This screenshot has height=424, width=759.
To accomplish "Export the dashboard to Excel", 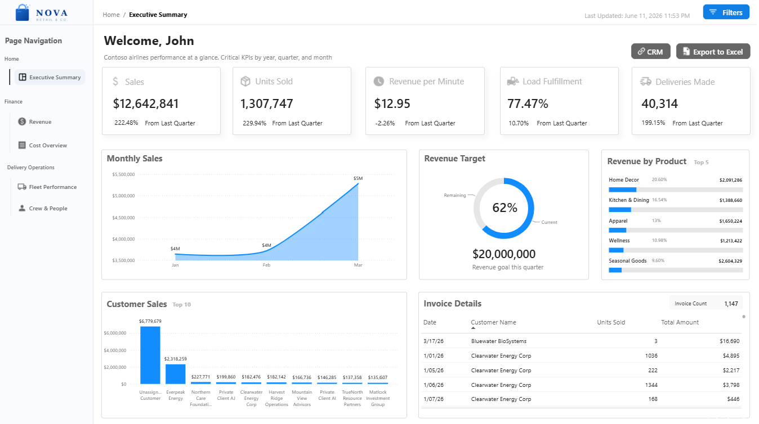I will click(x=713, y=51).
